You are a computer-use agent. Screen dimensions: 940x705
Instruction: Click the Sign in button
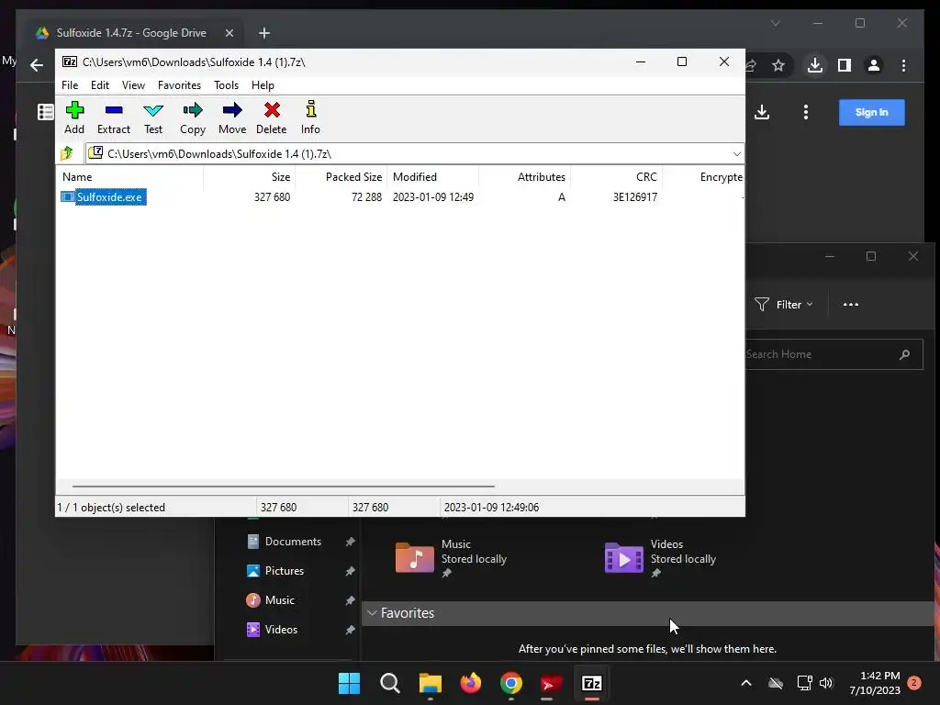click(871, 112)
